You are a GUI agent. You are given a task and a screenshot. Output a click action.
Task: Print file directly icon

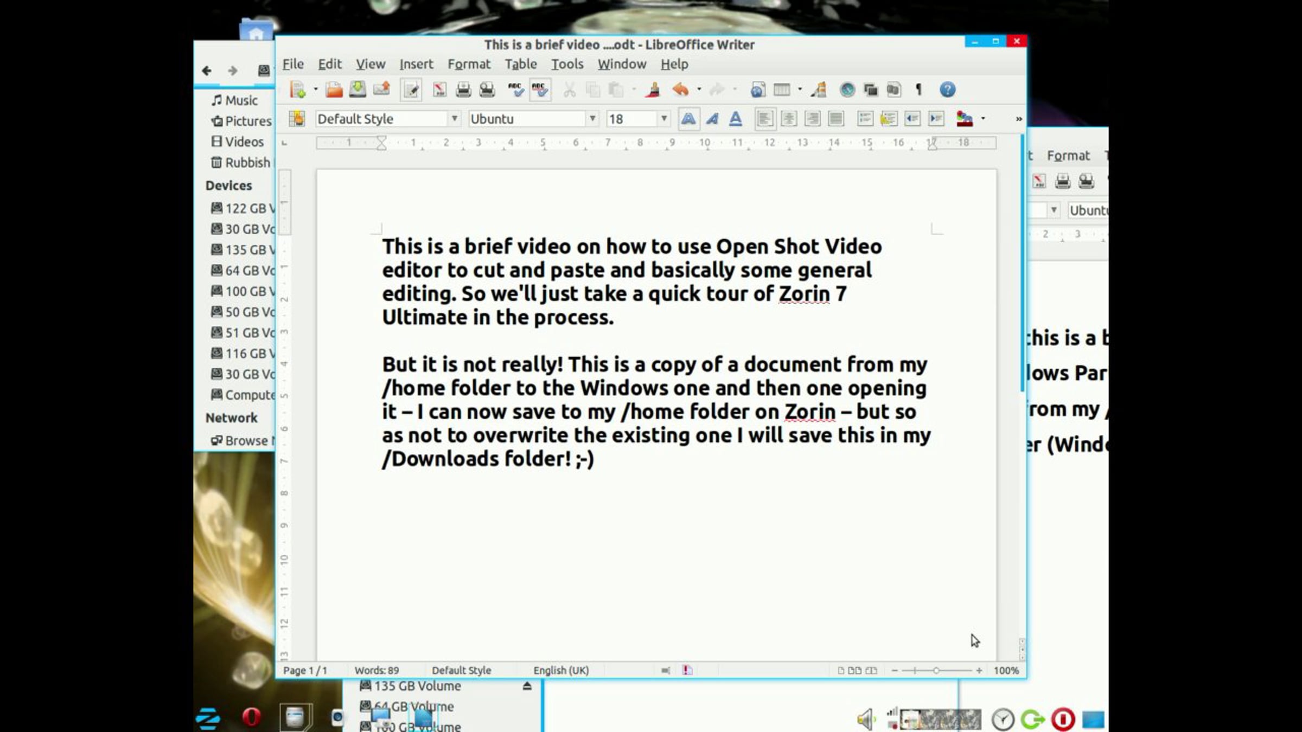pyautogui.click(x=463, y=90)
